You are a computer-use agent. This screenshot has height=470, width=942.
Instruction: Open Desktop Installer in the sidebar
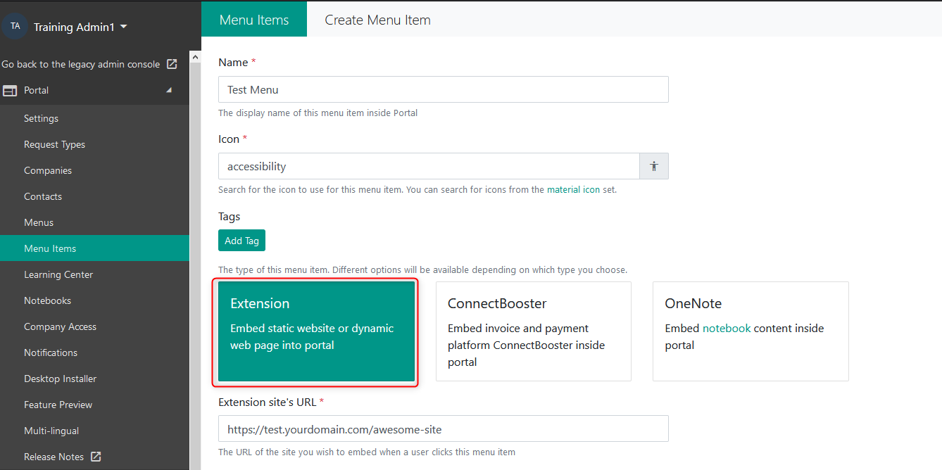coord(94,379)
